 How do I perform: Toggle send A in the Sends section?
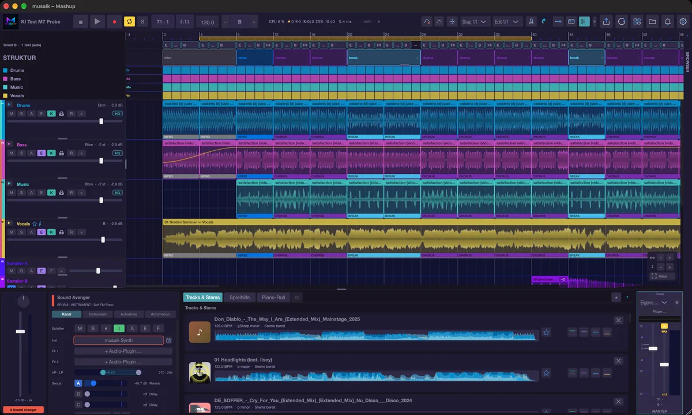tap(78, 383)
